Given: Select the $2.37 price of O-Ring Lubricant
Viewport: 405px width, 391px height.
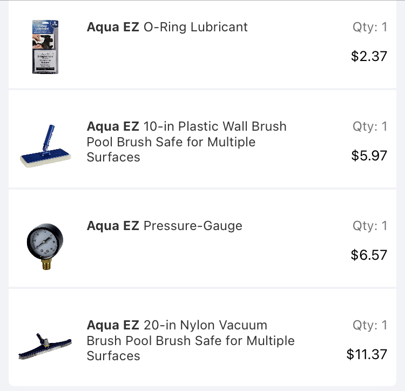Looking at the screenshot, I should coord(369,56).
